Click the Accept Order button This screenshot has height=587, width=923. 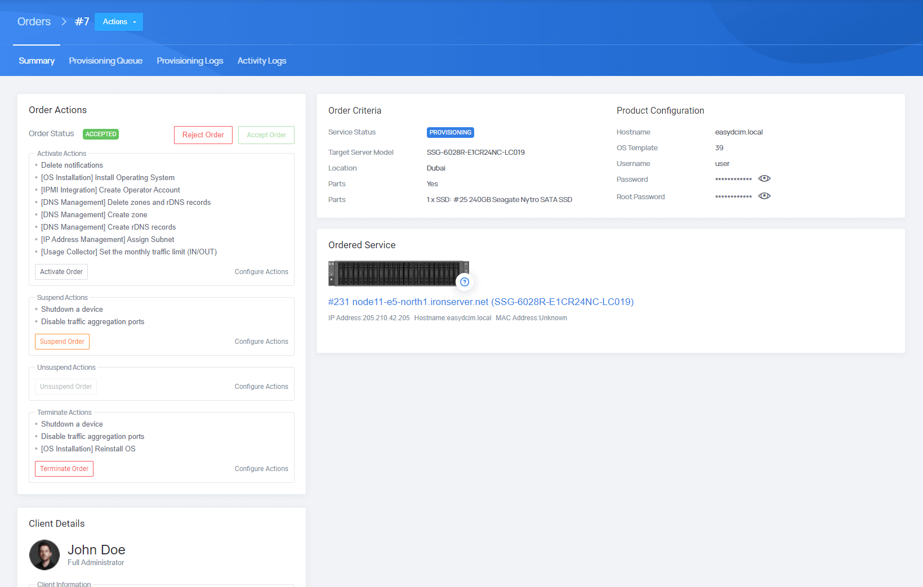point(266,135)
